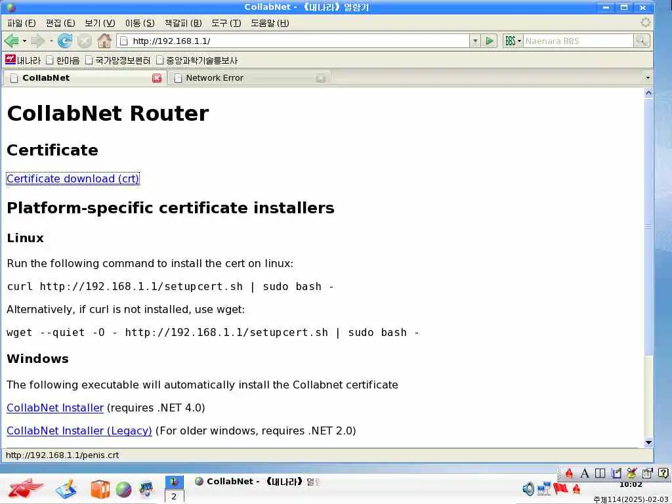Image resolution: width=672 pixels, height=504 pixels.
Task: Open the list-all-tabs dropdown
Action: [x=648, y=77]
